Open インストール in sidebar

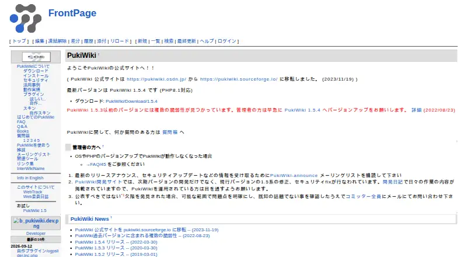tap(36, 76)
